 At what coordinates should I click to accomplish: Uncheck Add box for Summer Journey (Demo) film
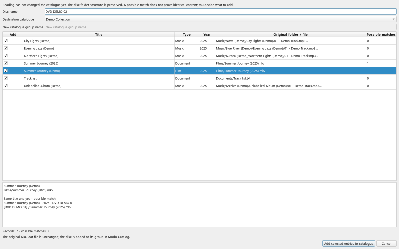6,71
